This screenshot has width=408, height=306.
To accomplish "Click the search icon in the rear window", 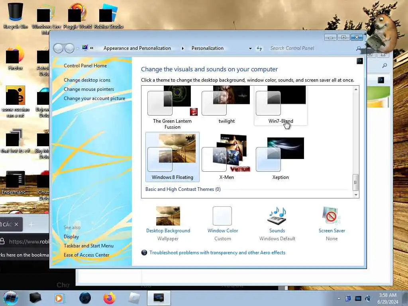I will (x=384, y=66).
